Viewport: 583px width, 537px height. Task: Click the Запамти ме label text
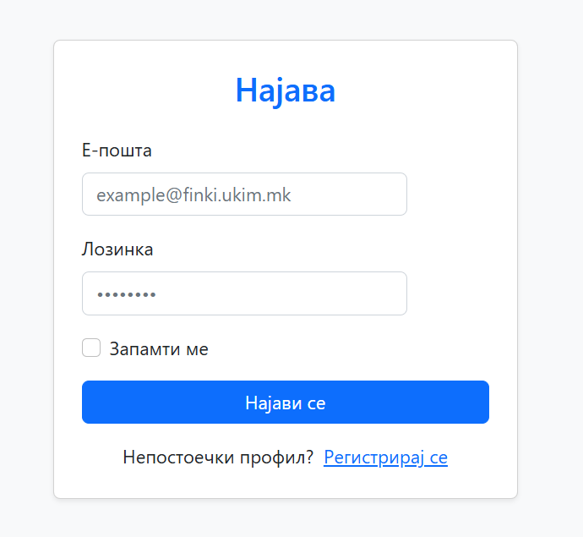(159, 349)
